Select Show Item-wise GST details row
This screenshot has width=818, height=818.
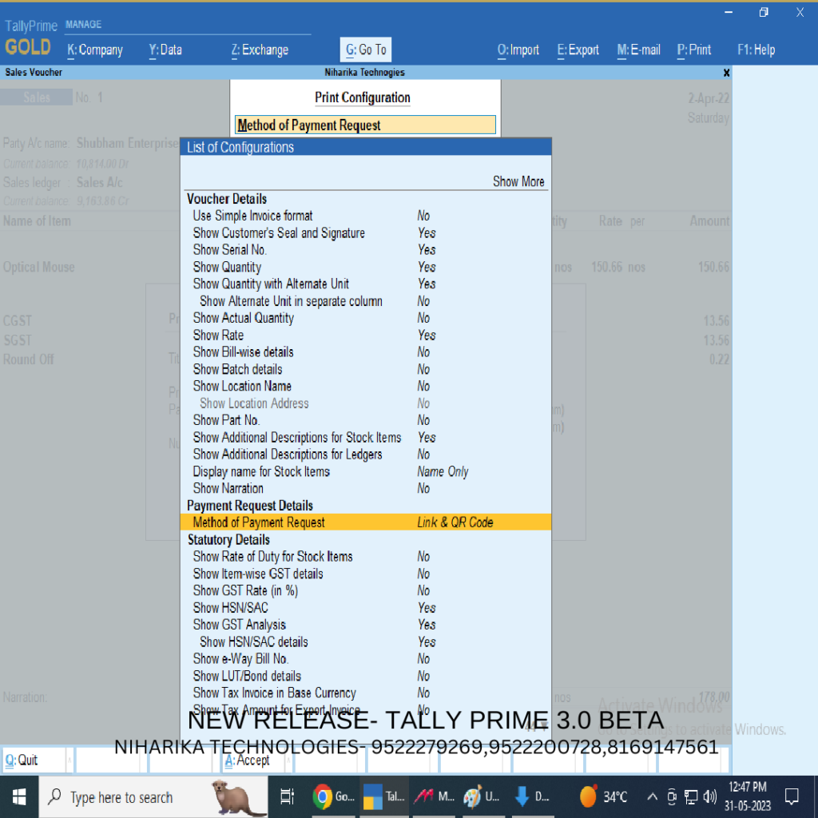tap(365, 574)
